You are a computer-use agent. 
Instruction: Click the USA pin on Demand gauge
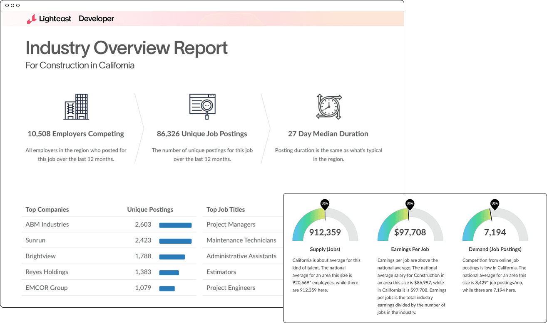click(x=495, y=203)
